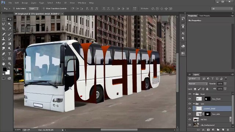Image resolution: width=235 pixels, height=132 pixels.
Task: Open the Filter menu
Action: 58,3
